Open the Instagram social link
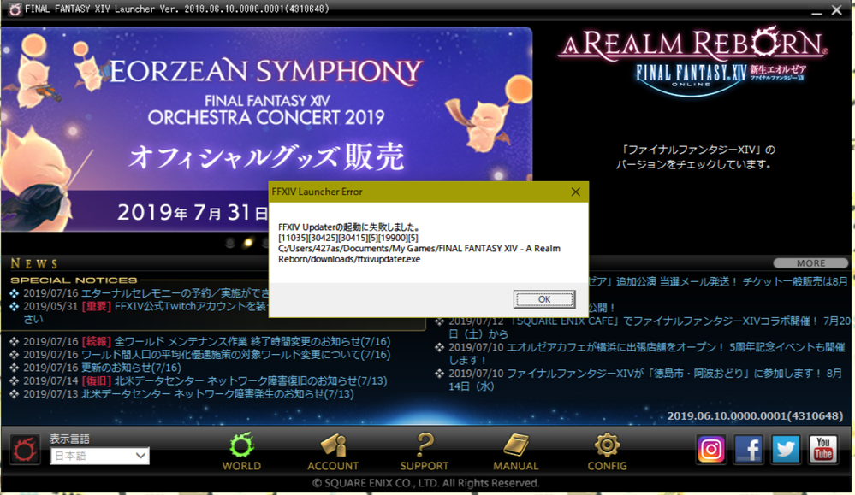Image resolution: width=855 pixels, height=495 pixels. tap(711, 449)
